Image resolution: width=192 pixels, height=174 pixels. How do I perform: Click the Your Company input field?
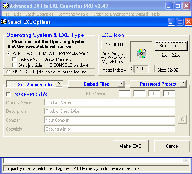click(x=110, y=120)
